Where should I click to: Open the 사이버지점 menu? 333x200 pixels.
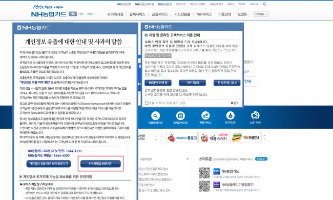click(115, 14)
